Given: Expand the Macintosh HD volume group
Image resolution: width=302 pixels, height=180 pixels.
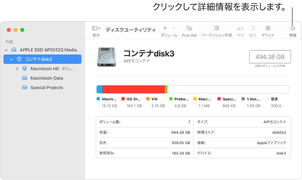Looking at the screenshot, I should click(17, 69).
